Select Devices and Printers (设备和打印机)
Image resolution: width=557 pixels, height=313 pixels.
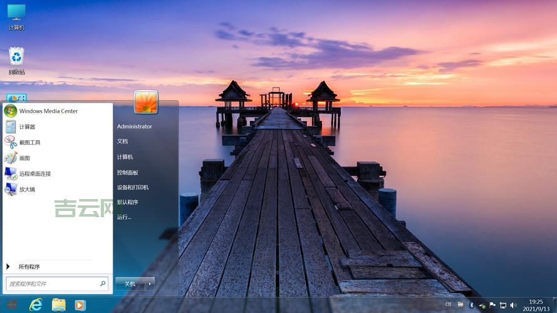click(x=132, y=187)
